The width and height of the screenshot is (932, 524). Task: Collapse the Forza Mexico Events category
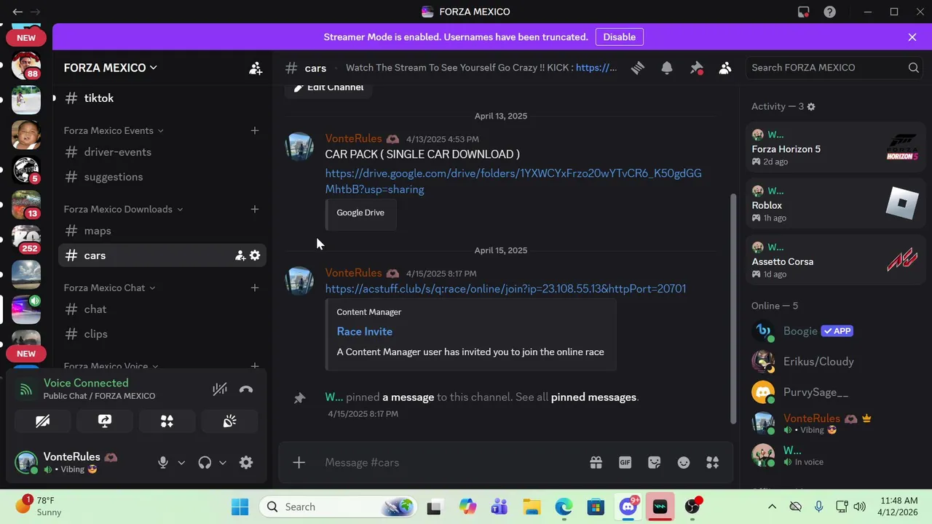(113, 130)
